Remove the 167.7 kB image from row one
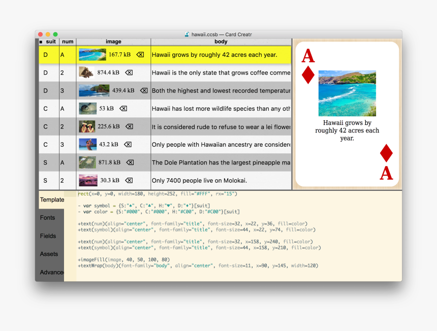The width and height of the screenshot is (437, 331). point(140,55)
